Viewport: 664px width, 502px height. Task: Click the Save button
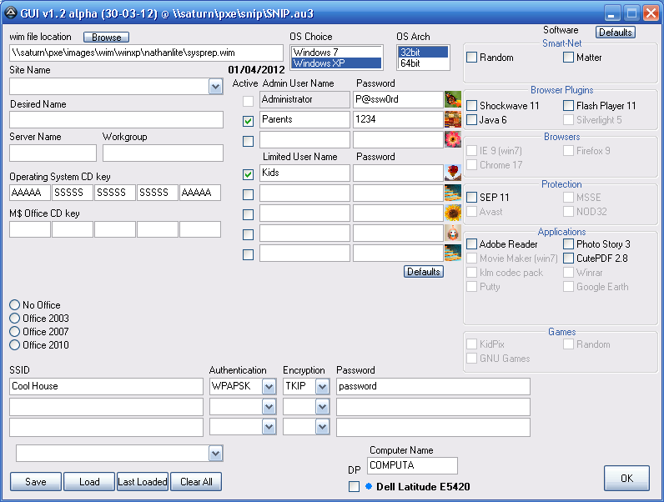36,482
